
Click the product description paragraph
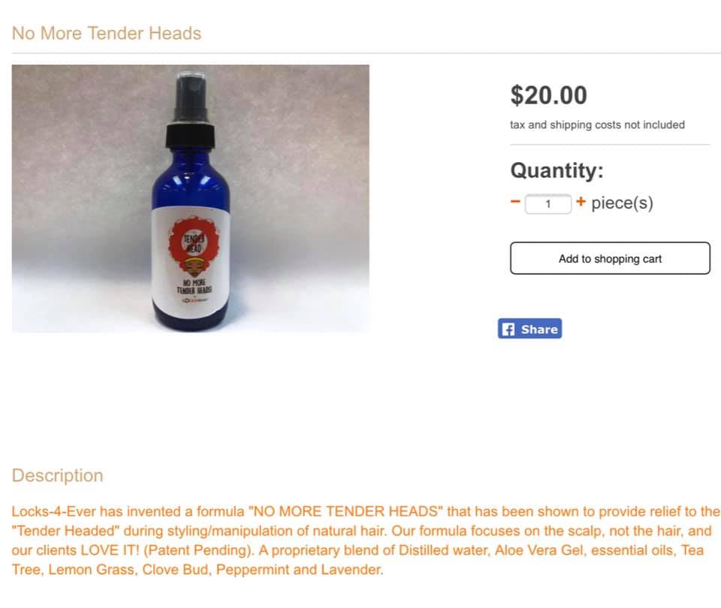[x=366, y=540]
